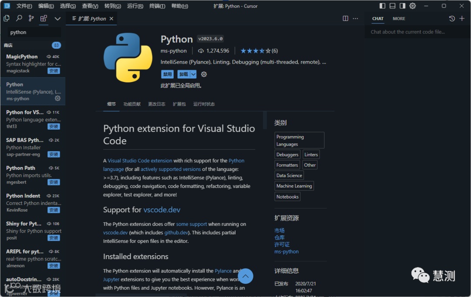Expand more sidebar views chevron
The width and height of the screenshot is (471, 297).
click(x=58, y=19)
